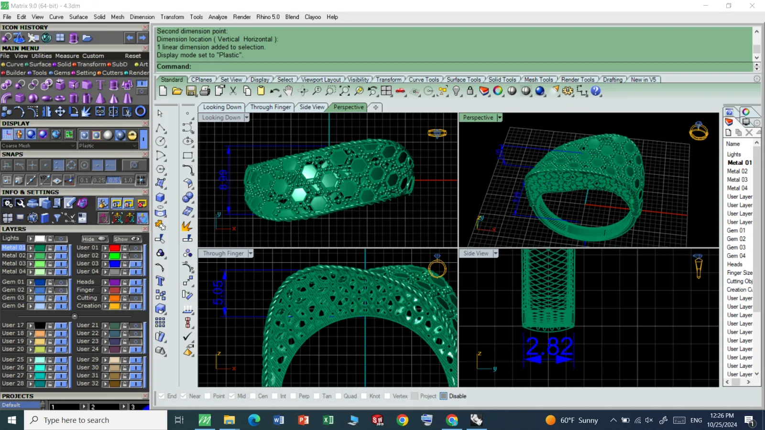Open the color wheel icon in toolbar

(x=498, y=91)
